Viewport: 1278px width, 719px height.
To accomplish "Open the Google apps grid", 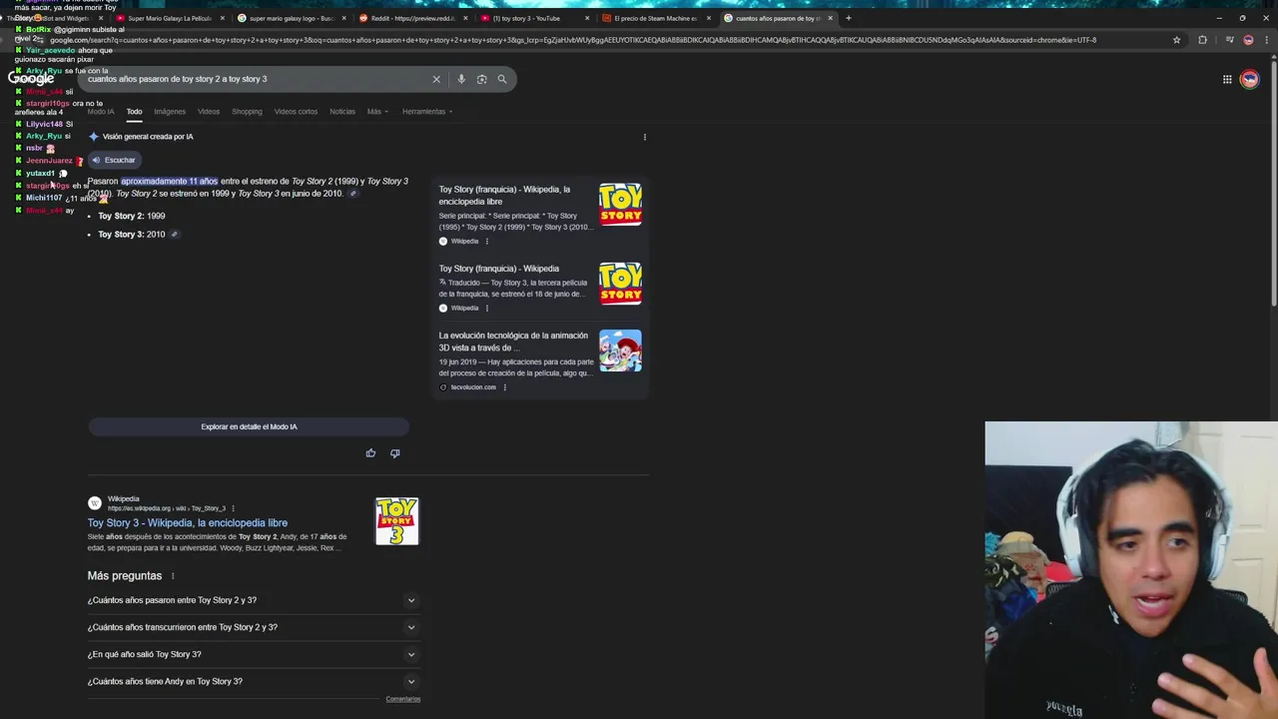I will (x=1227, y=80).
